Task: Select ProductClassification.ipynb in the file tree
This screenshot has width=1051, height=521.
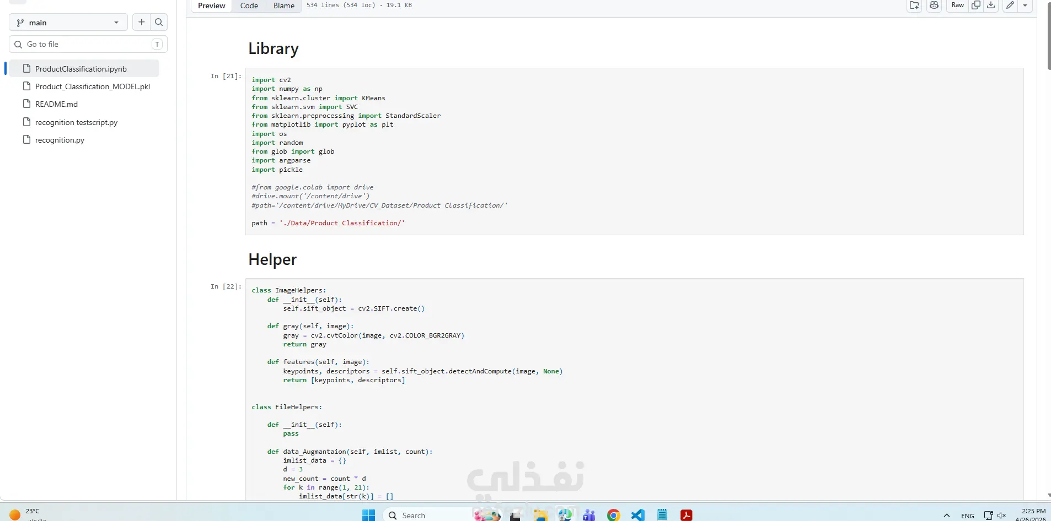Action: [84, 69]
